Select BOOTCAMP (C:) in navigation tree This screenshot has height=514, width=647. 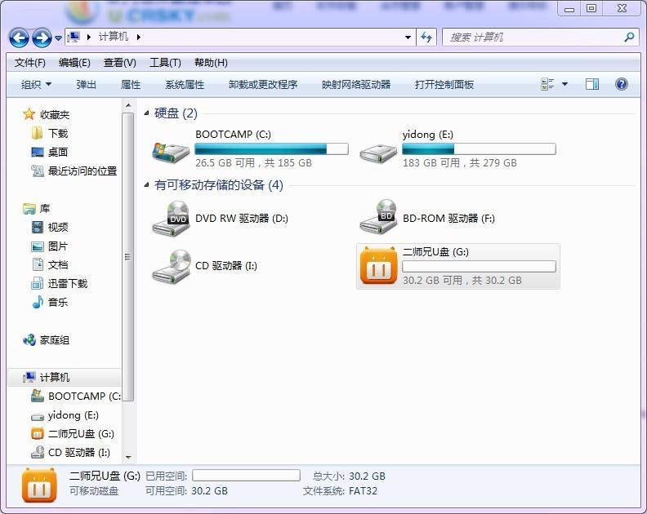(76, 397)
